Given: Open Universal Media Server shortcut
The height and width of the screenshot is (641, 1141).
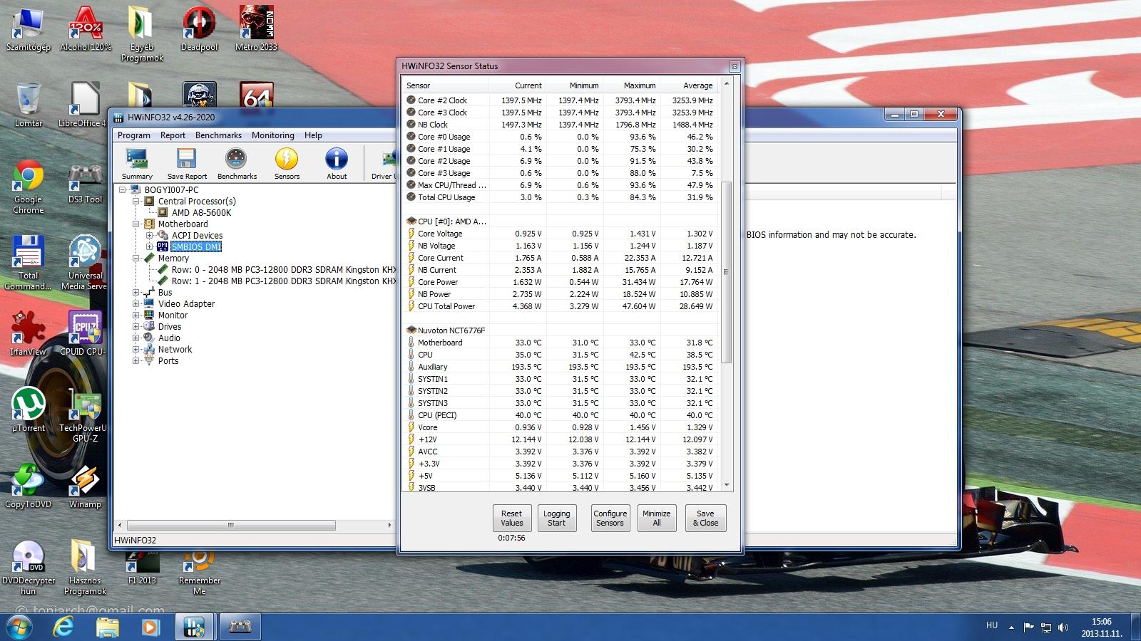Looking at the screenshot, I should [x=85, y=264].
